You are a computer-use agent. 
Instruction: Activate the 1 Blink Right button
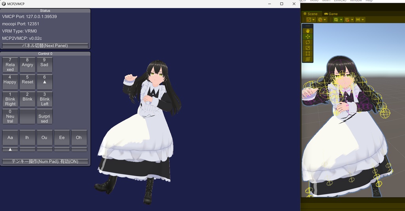click(10, 99)
